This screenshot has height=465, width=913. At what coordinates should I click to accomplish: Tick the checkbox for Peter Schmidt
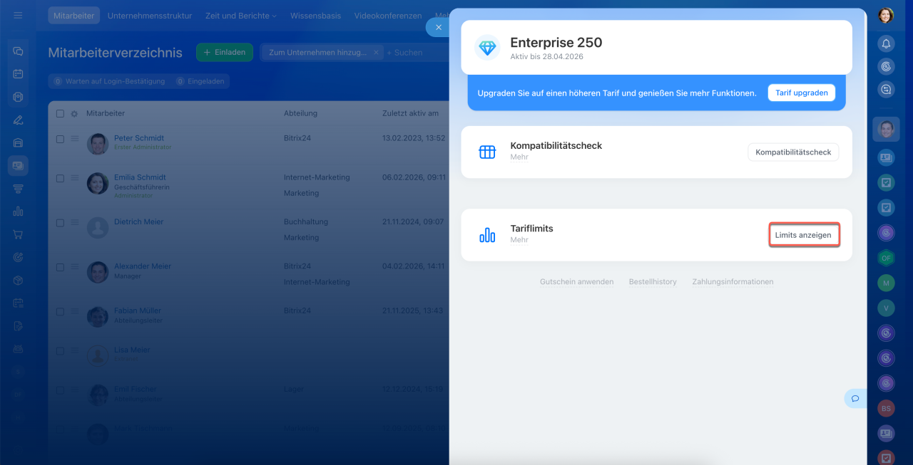(60, 140)
